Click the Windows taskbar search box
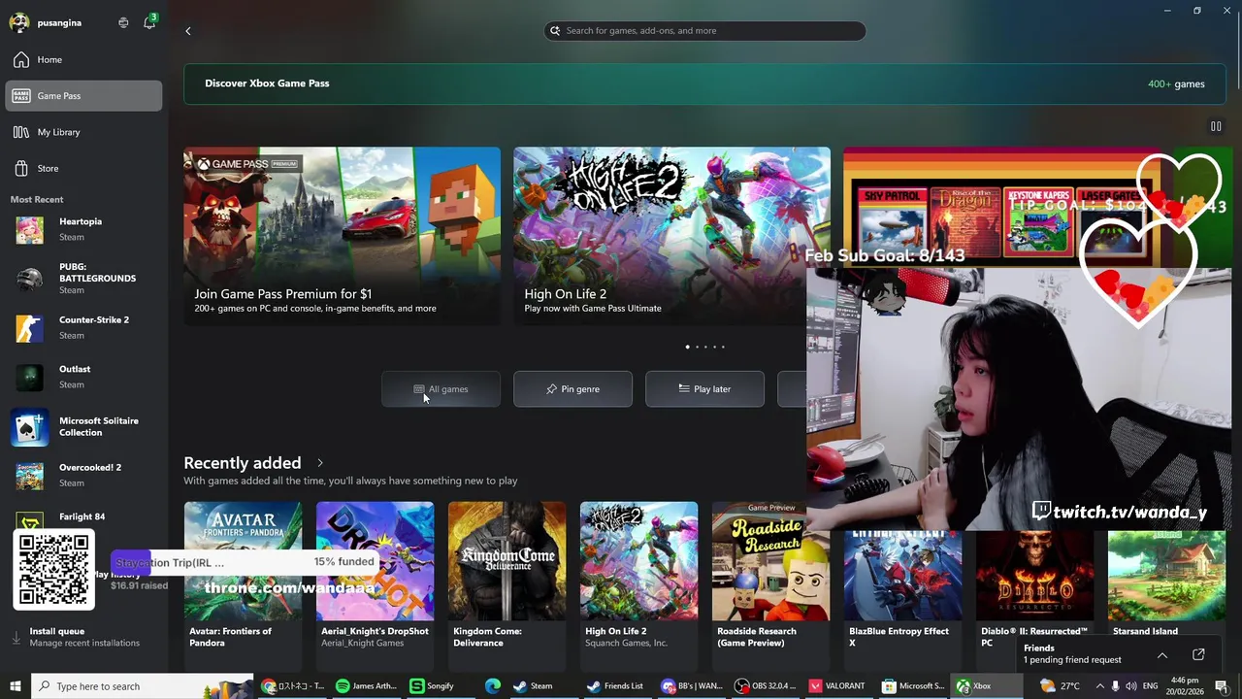This screenshot has width=1242, height=699. 142,686
